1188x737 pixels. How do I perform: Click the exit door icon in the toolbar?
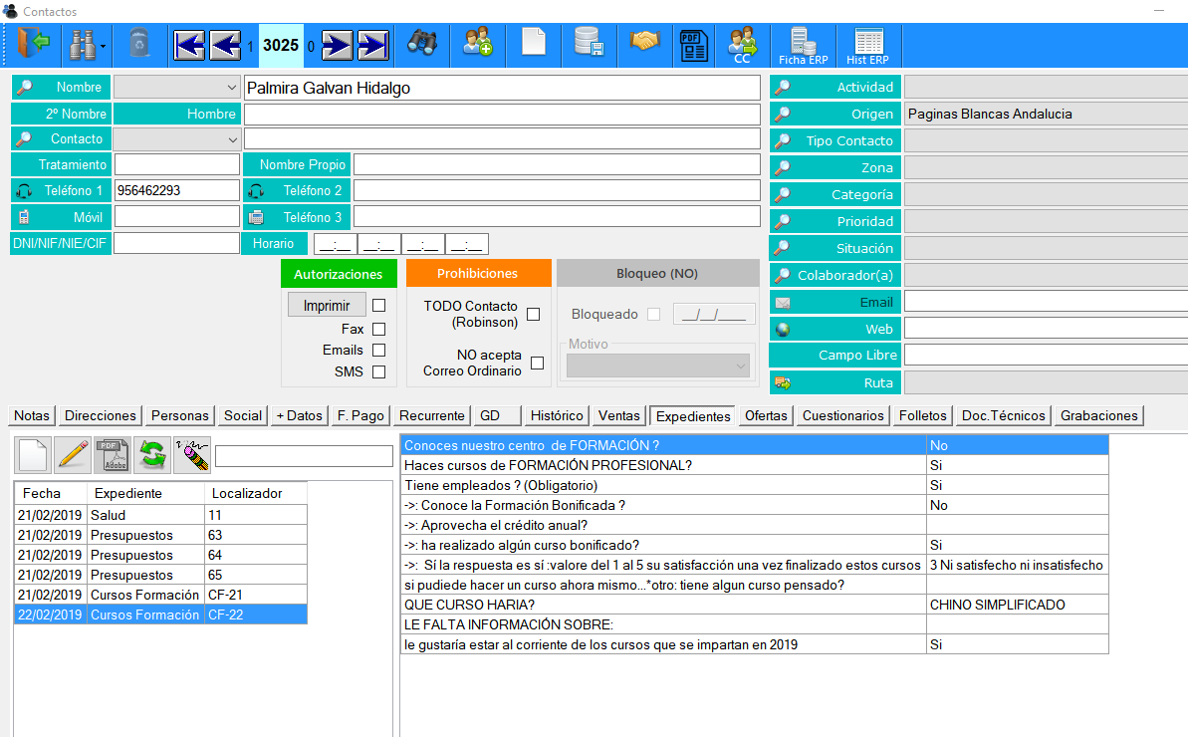[33, 44]
